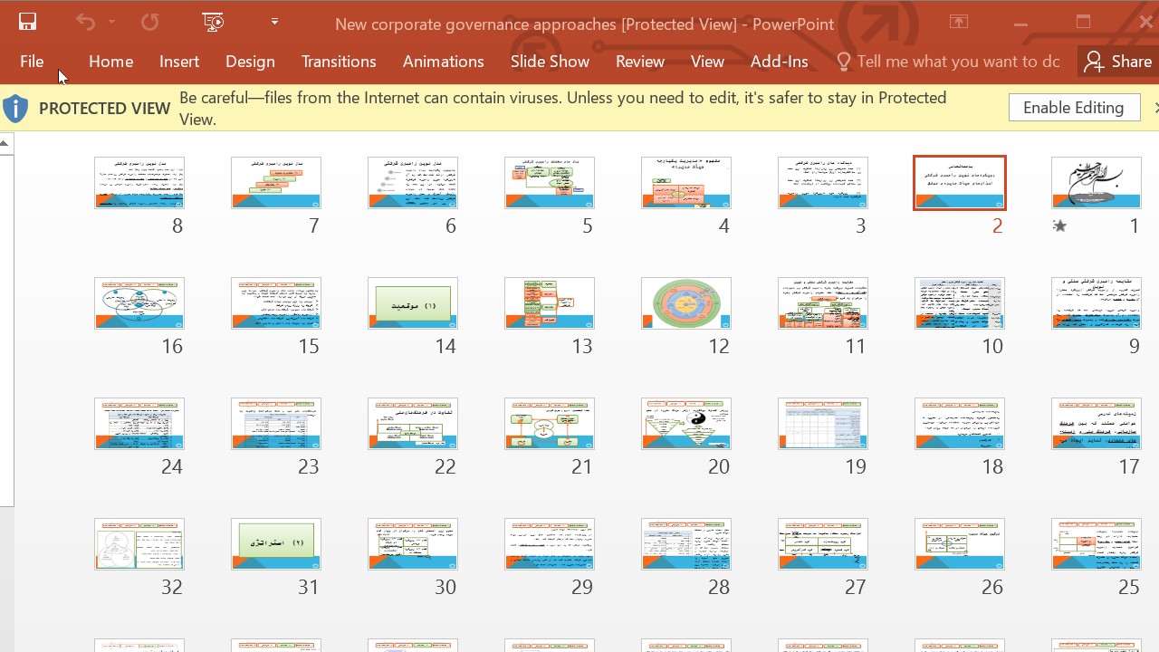Select slide 13 thumbnail
1159x652 pixels.
pyautogui.click(x=550, y=303)
